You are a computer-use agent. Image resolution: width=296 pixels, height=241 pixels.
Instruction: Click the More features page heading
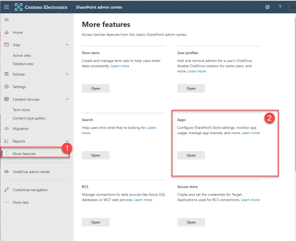coord(106,25)
